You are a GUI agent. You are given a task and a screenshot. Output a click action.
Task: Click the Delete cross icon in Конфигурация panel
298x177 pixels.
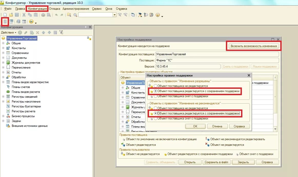click(38, 32)
